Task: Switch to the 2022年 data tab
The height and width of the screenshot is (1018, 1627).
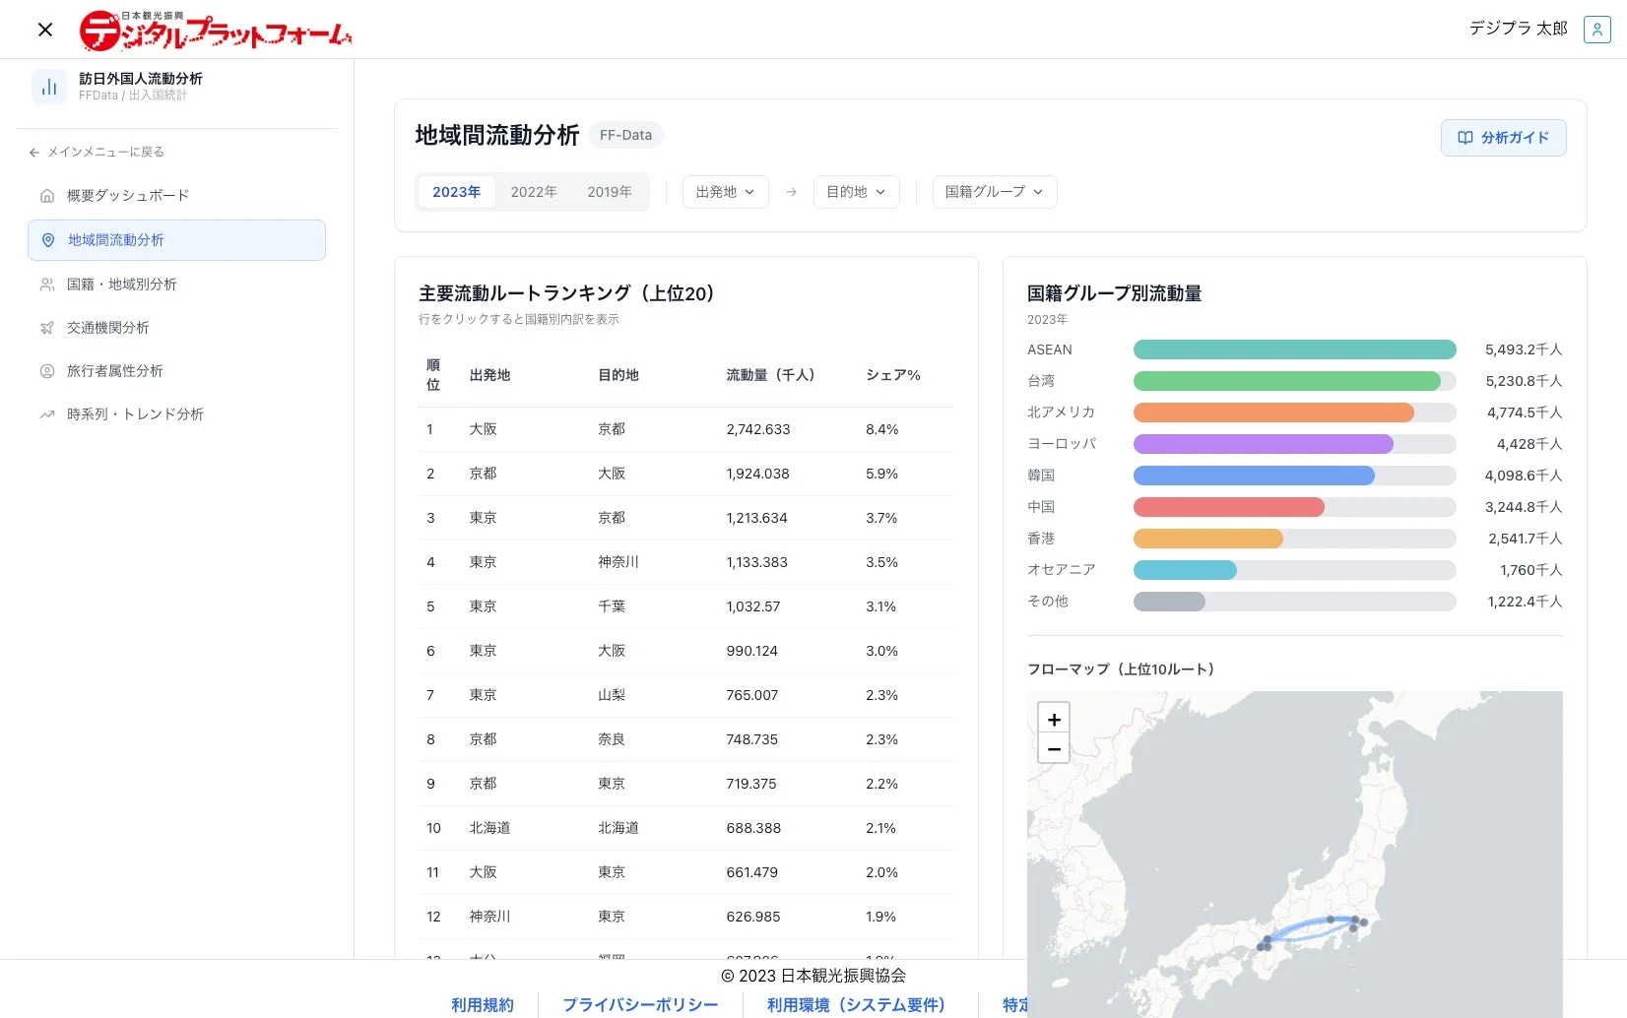Action: [x=533, y=192]
